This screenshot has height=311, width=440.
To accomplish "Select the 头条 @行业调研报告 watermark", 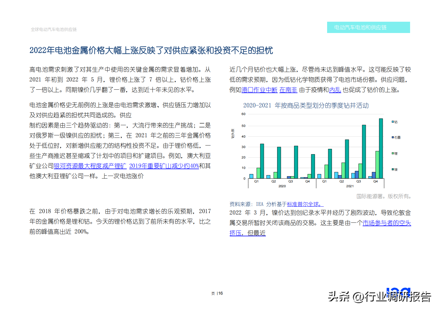I will (380, 297).
